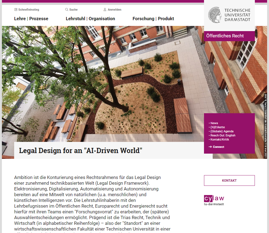Go to the (N)Etikette page
The height and width of the screenshot is (233, 269).
coord(217,127)
